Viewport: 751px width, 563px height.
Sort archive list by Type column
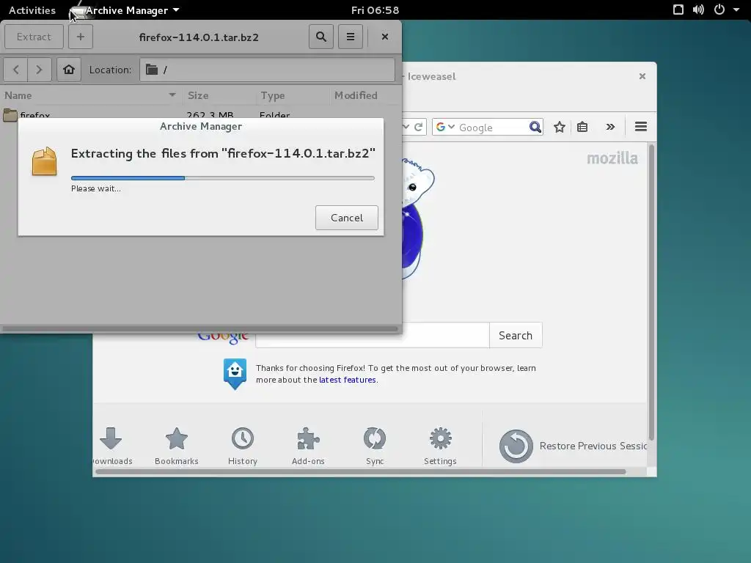(293, 95)
